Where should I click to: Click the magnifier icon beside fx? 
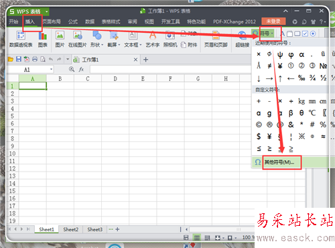[x=72, y=69]
